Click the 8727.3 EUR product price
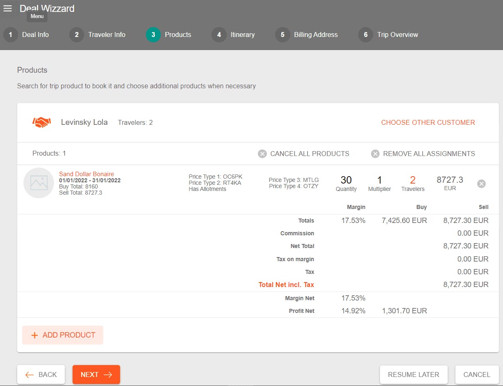 [450, 183]
